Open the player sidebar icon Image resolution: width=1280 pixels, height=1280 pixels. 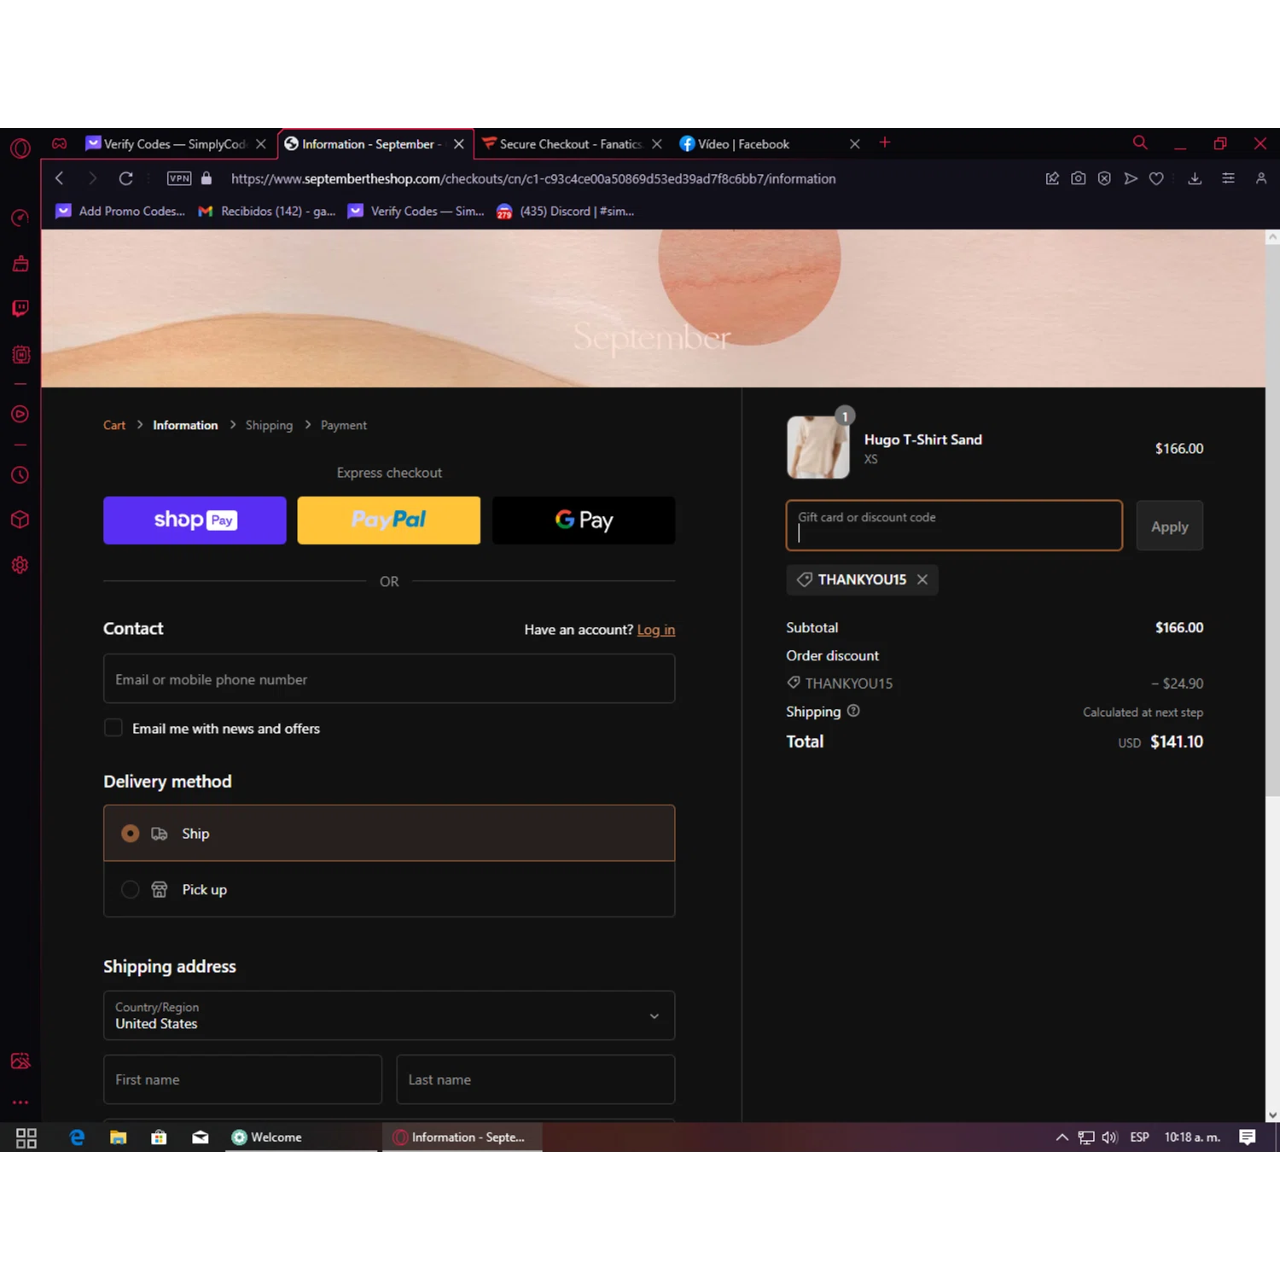20,415
